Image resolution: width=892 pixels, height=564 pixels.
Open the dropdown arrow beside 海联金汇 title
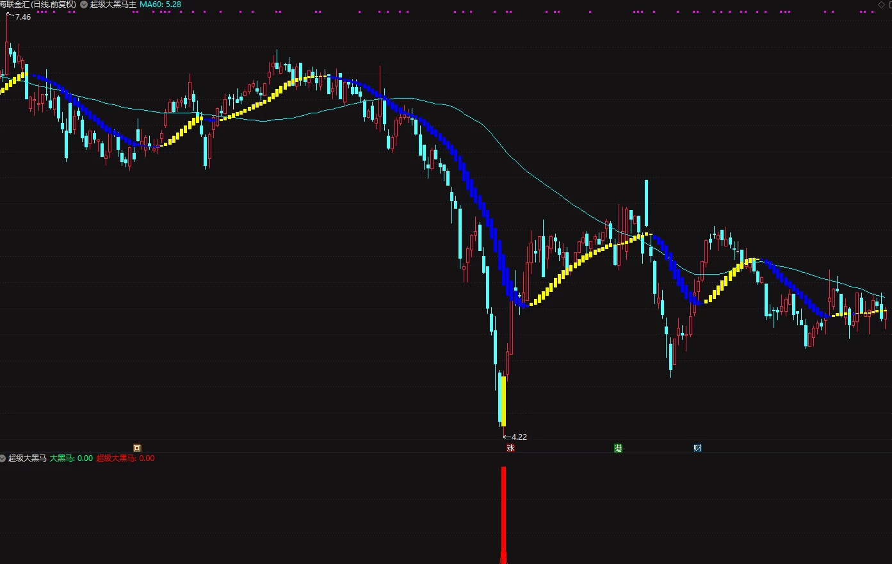pyautogui.click(x=84, y=4)
